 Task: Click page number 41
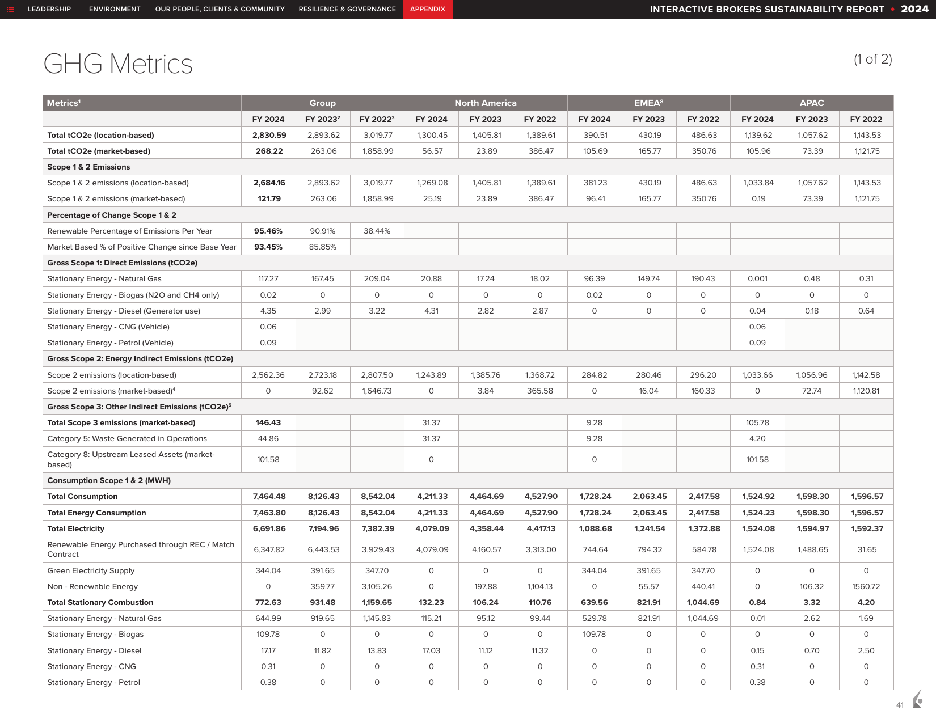[x=900, y=705]
